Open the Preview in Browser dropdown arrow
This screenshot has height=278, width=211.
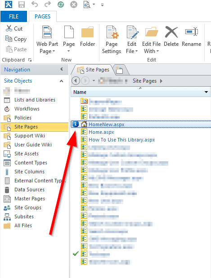94,4
